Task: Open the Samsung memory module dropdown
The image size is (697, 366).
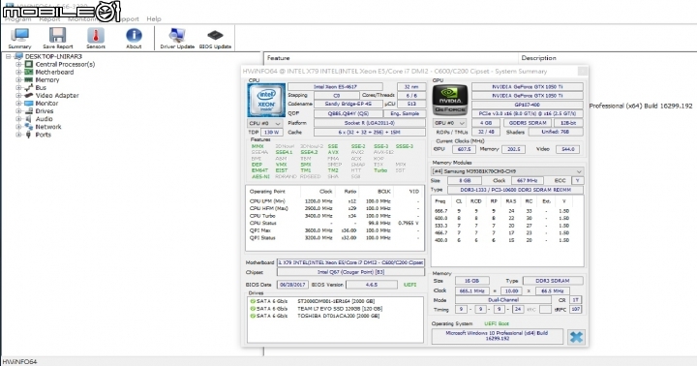Action: point(507,171)
